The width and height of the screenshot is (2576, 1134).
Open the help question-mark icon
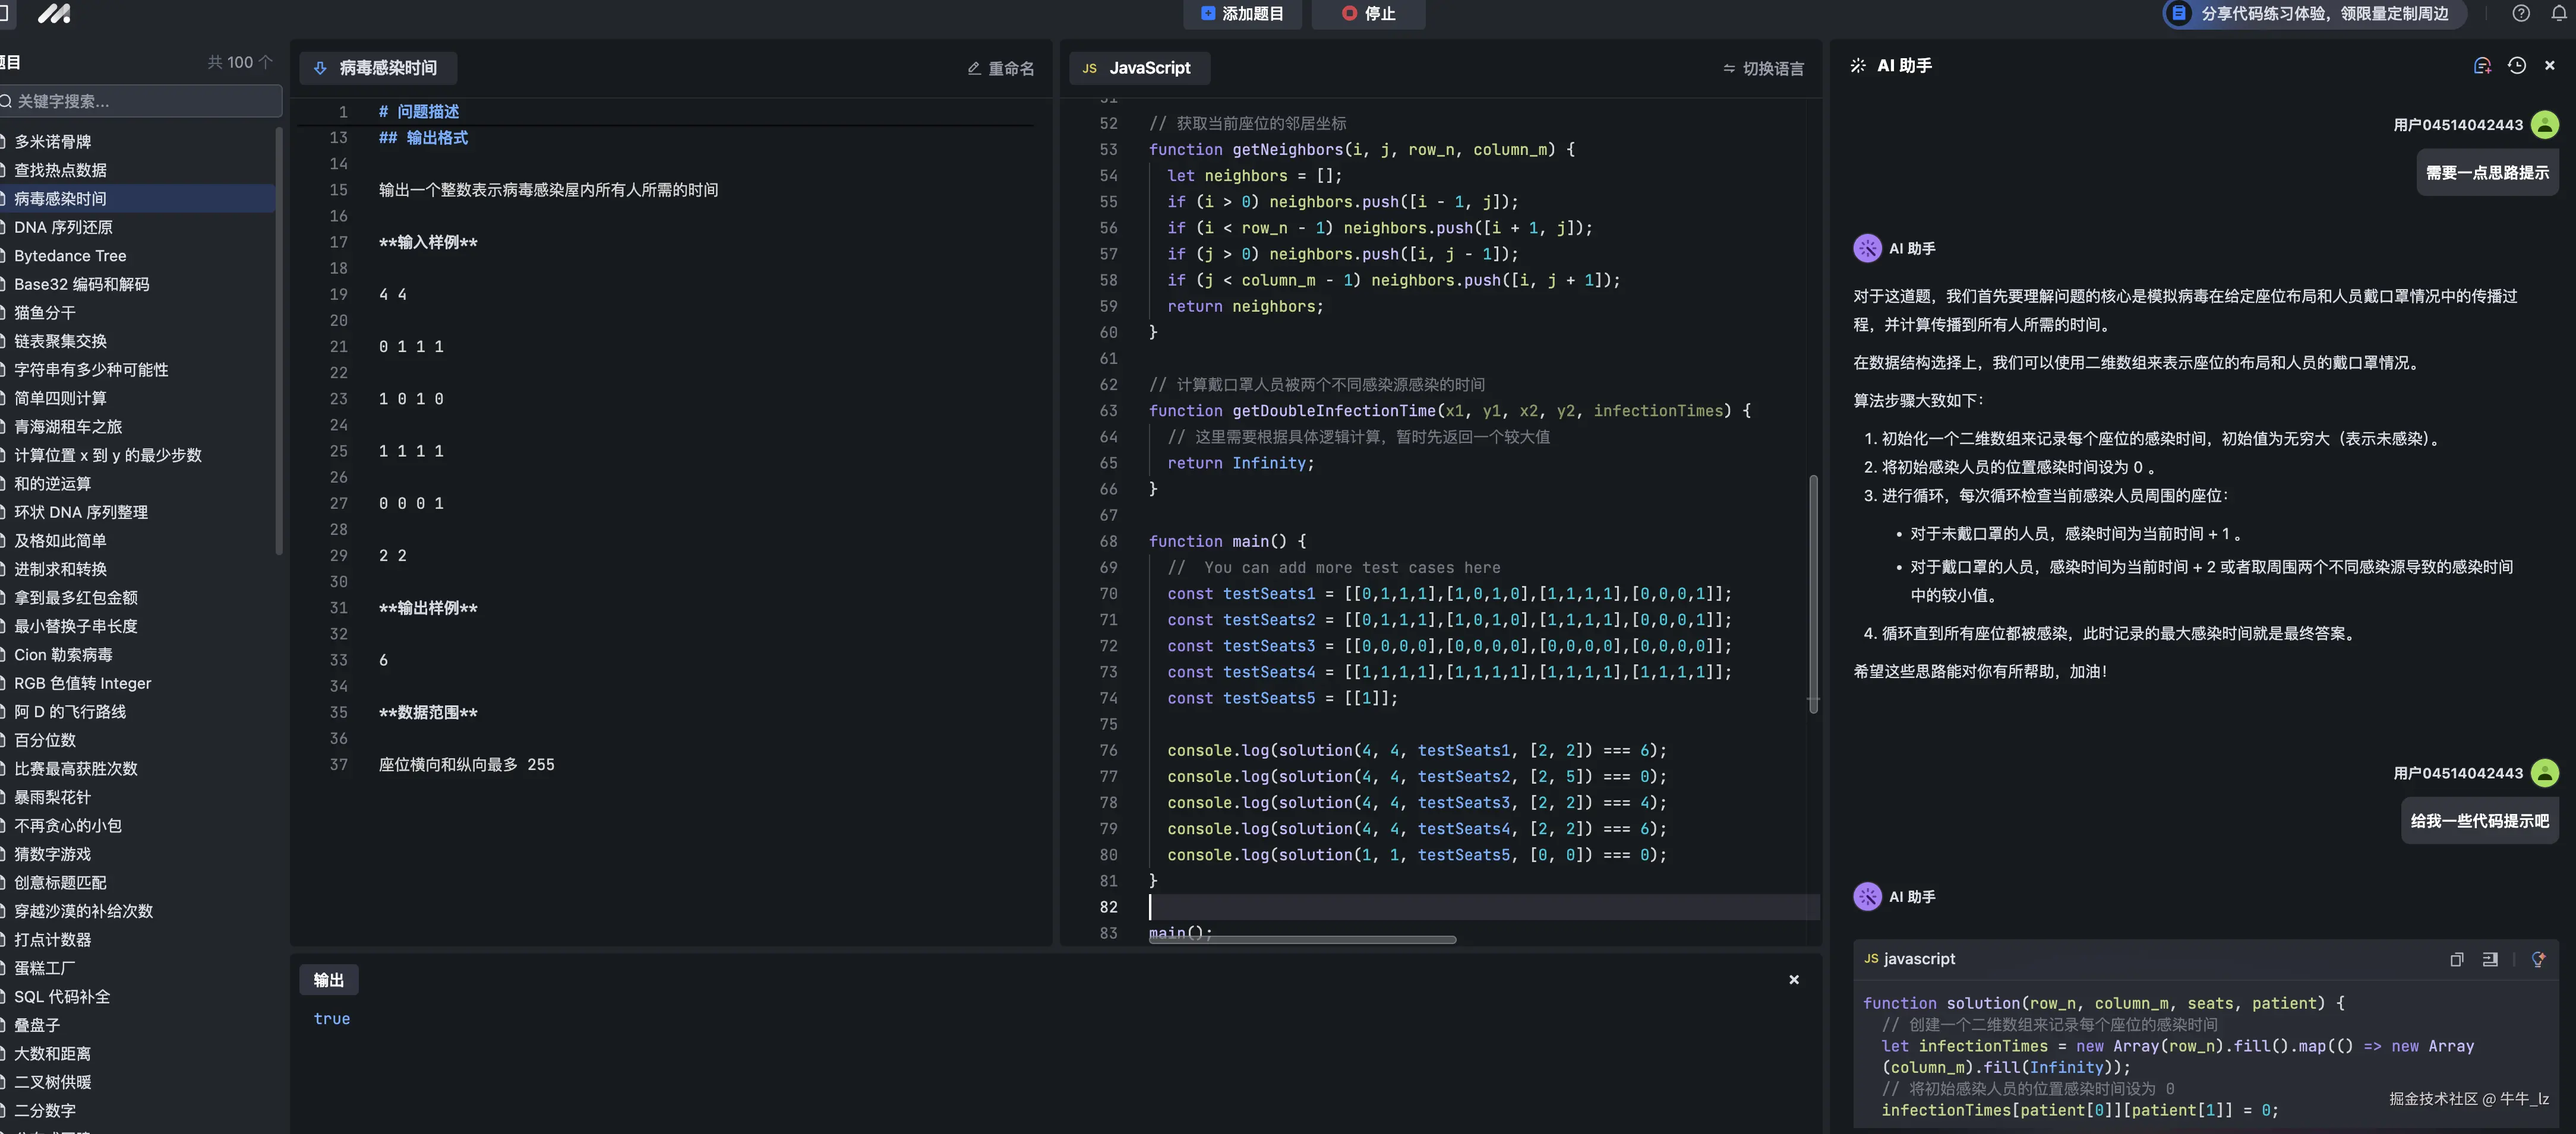point(2520,13)
